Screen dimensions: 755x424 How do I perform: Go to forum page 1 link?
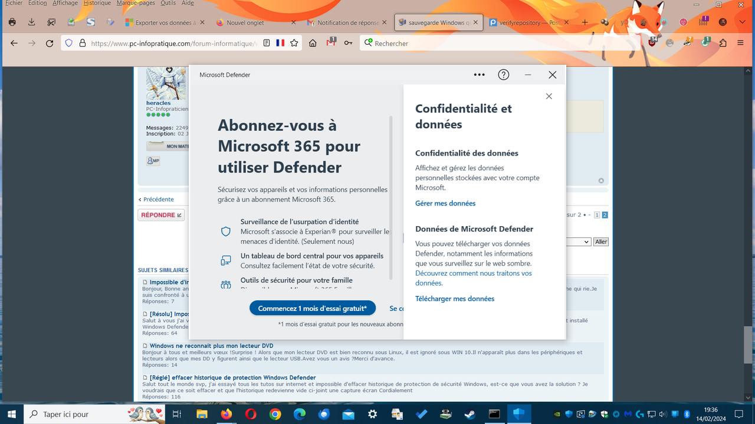pyautogui.click(x=597, y=215)
